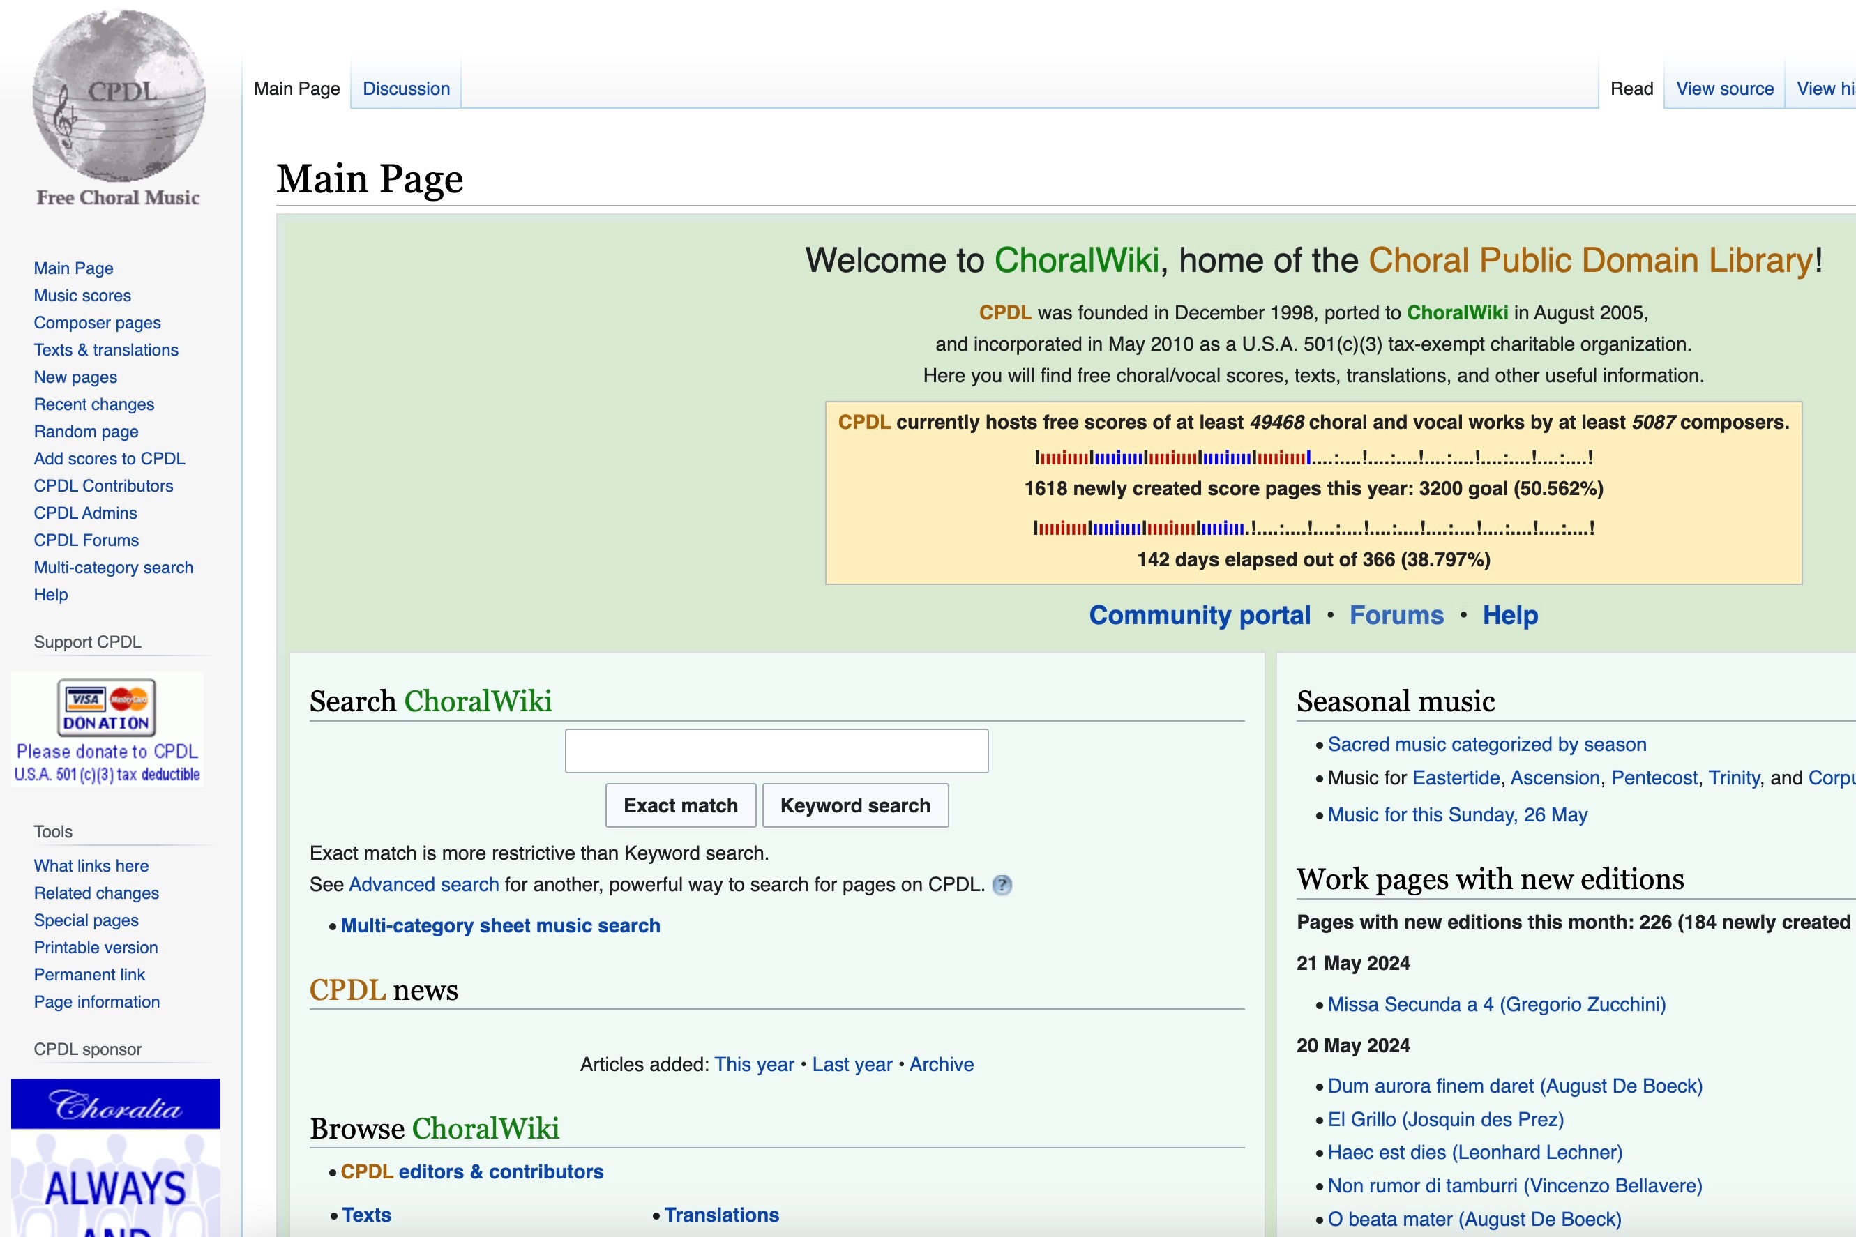Open Printable version
This screenshot has height=1237, width=1856.
tap(96, 948)
